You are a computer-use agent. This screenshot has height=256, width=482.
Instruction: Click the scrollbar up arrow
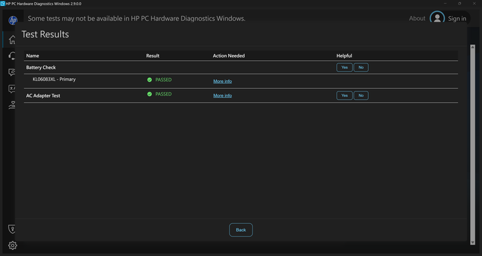473,47
